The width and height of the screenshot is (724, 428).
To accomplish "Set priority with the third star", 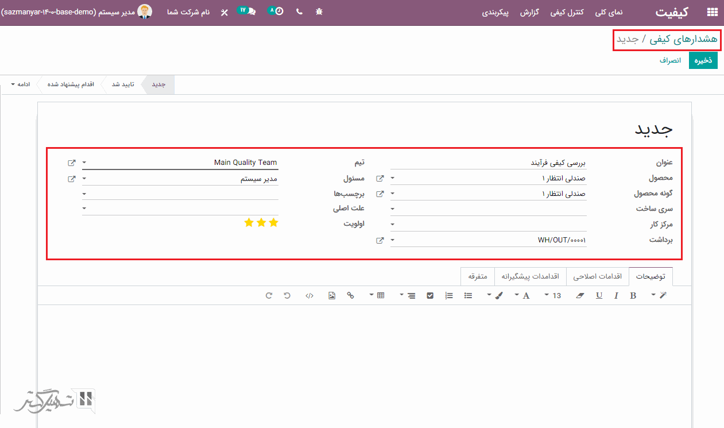I will click(x=249, y=223).
